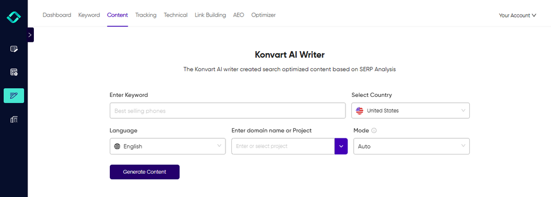
Task: Expand the sidebar with arrow toggle
Action: click(30, 35)
